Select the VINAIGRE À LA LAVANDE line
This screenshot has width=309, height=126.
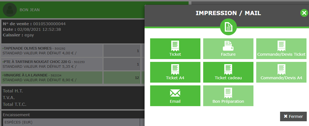[x=52, y=78]
